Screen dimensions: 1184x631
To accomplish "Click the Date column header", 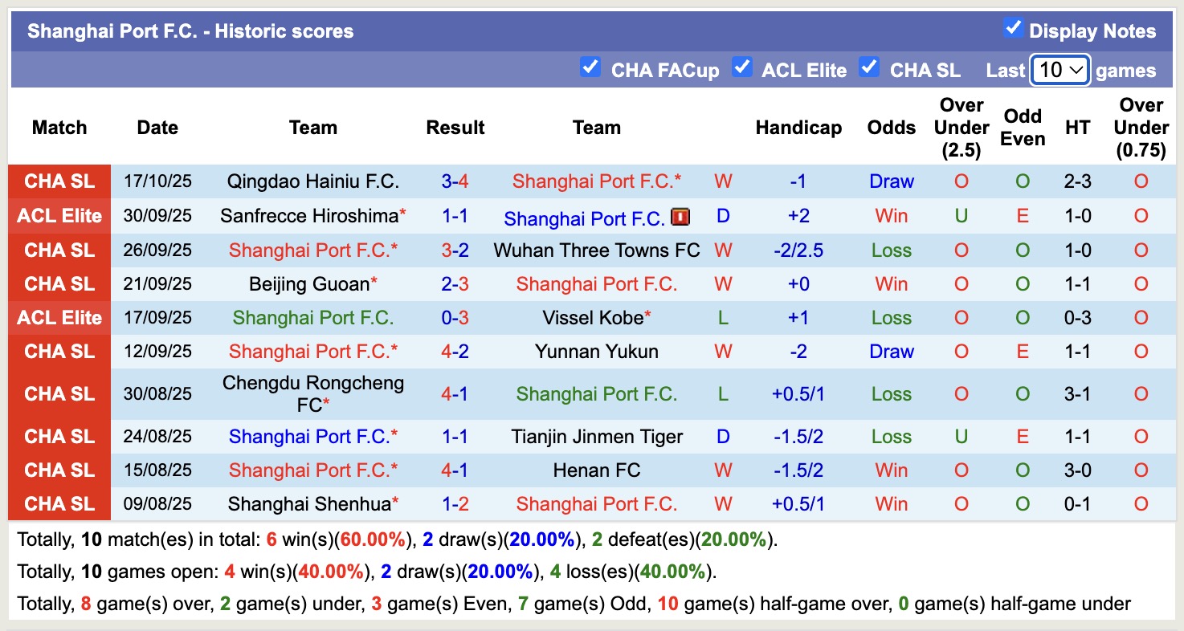I will [x=157, y=127].
